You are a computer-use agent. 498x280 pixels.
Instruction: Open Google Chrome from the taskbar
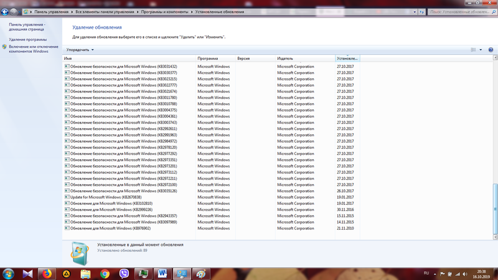tap(105, 274)
